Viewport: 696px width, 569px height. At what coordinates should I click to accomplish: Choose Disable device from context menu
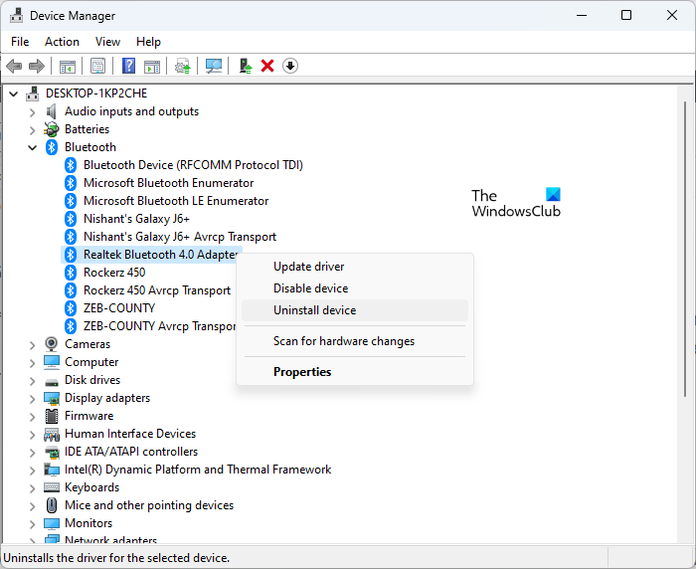point(355,288)
